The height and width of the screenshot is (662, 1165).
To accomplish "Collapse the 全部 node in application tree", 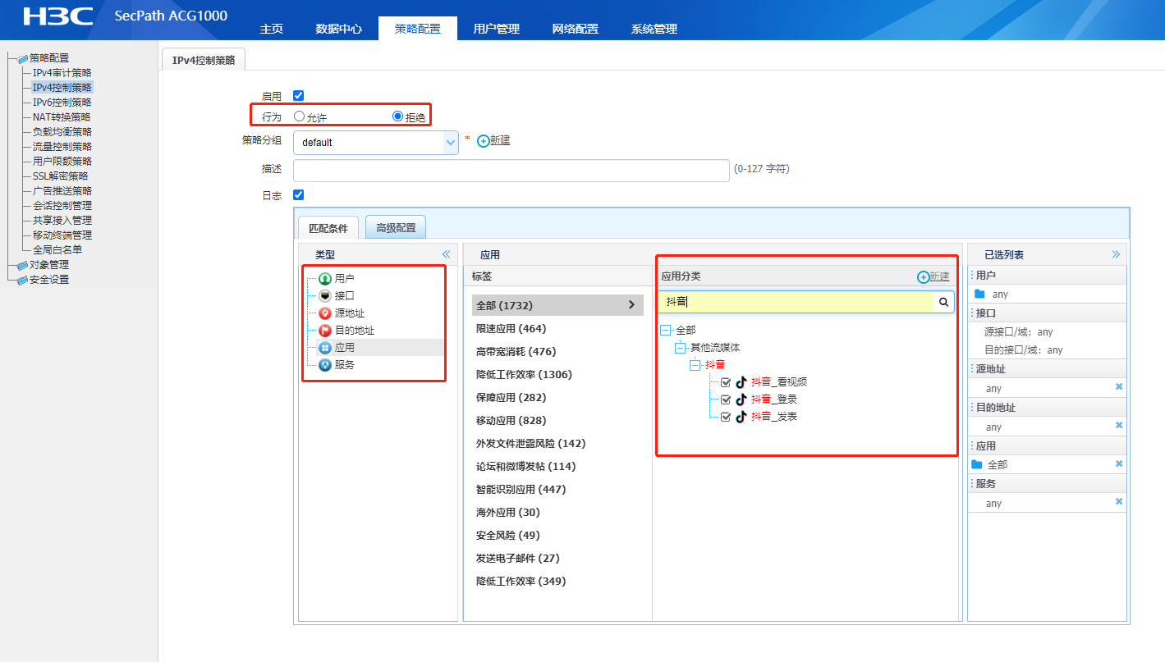I will 665,331.
